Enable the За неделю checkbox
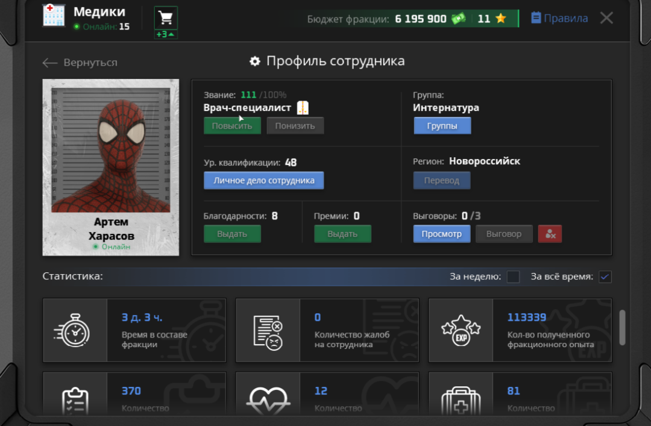This screenshot has height=426, width=651. point(513,277)
